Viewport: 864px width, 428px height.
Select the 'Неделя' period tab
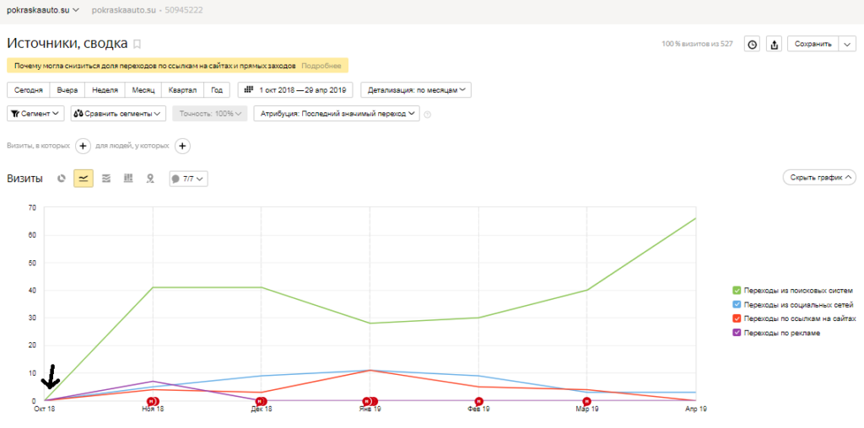tap(105, 89)
